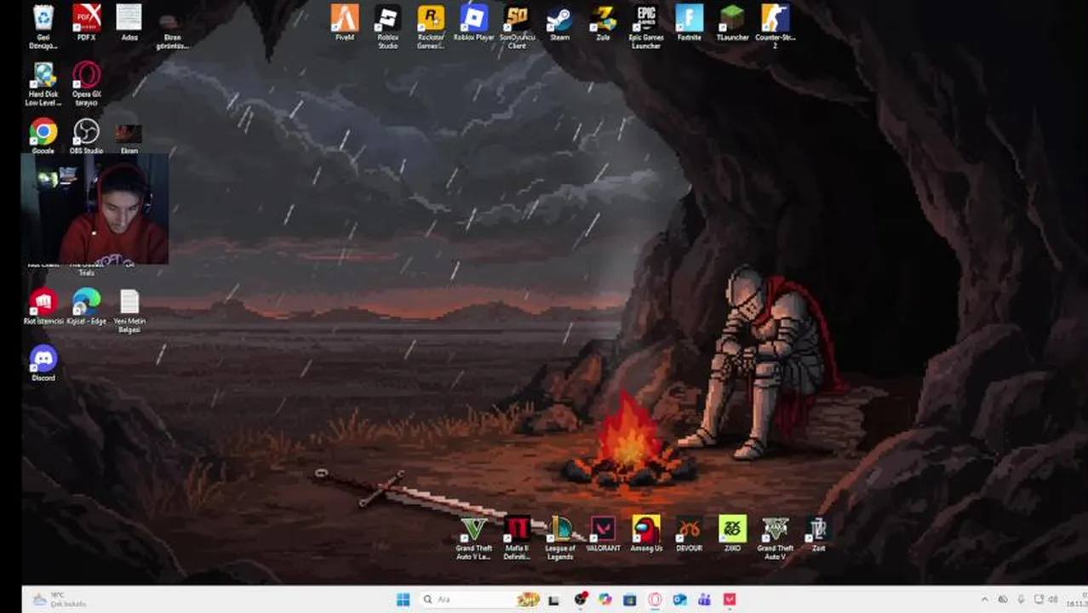
Task: Switch to Opera GX in the taskbar
Action: point(655,599)
